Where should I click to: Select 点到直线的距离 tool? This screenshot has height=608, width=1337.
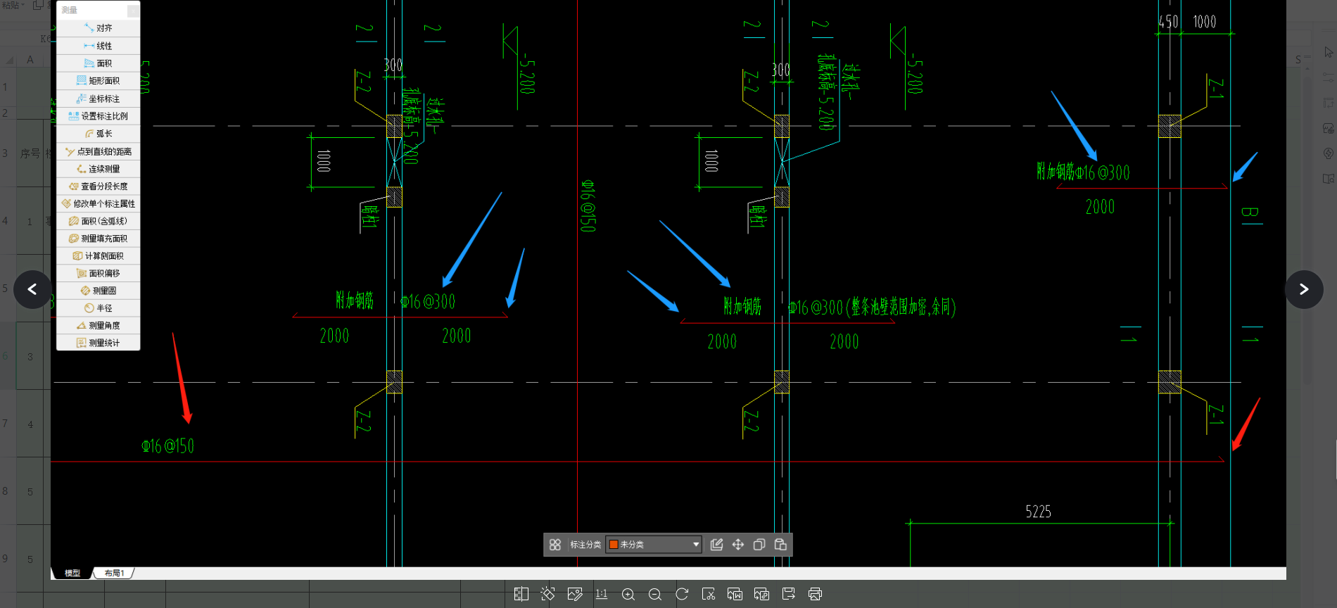tap(98, 151)
